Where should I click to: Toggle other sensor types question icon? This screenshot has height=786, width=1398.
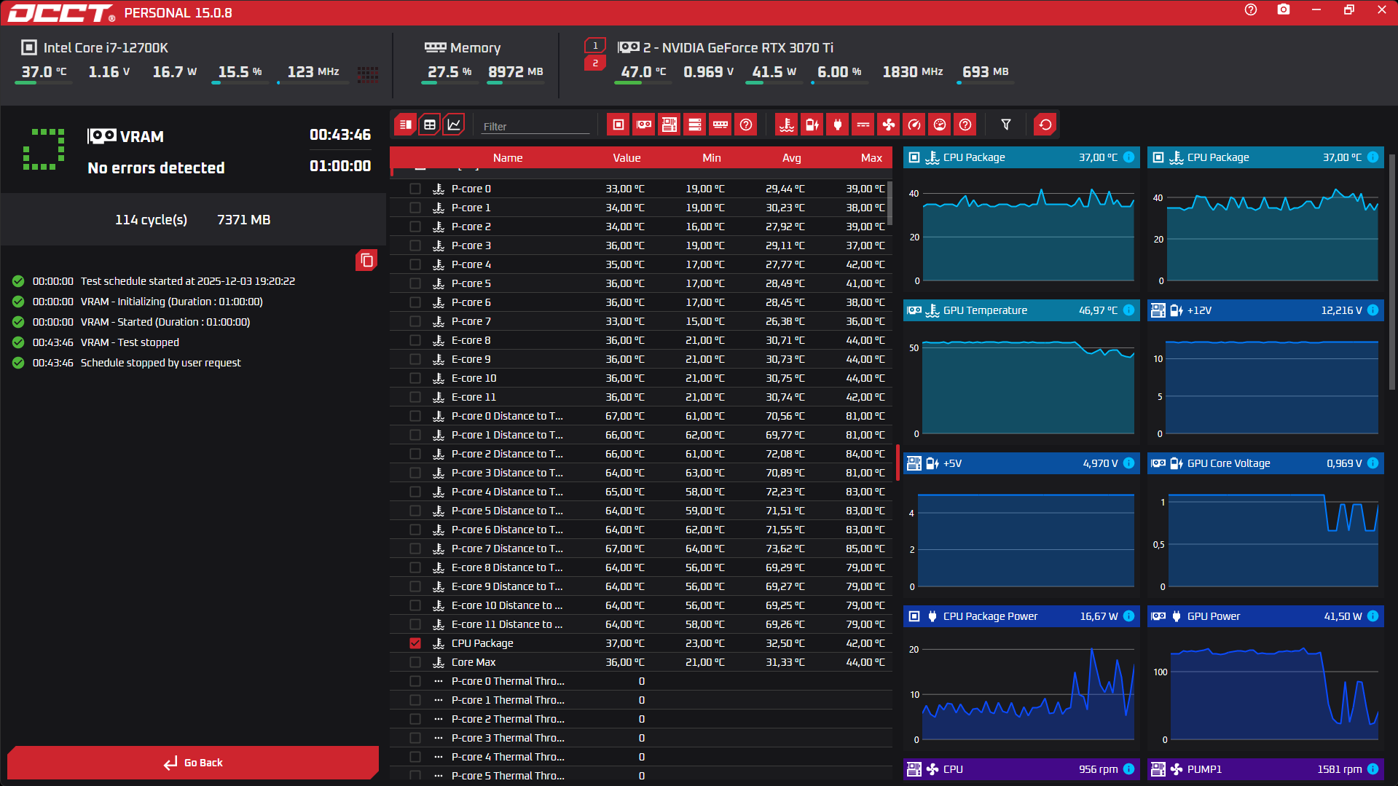click(x=965, y=125)
